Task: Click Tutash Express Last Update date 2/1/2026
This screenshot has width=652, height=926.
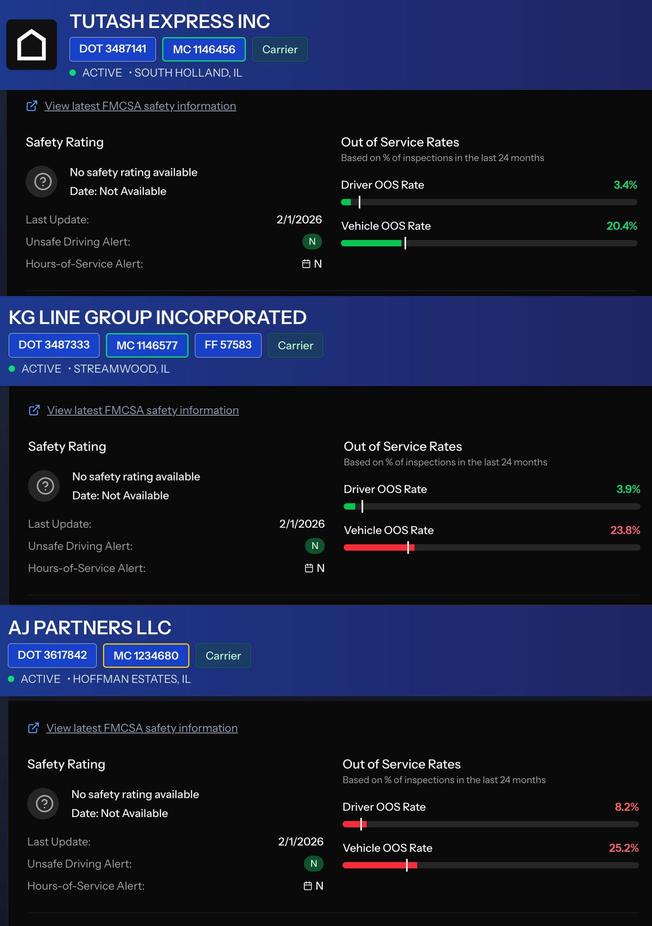Action: point(299,220)
